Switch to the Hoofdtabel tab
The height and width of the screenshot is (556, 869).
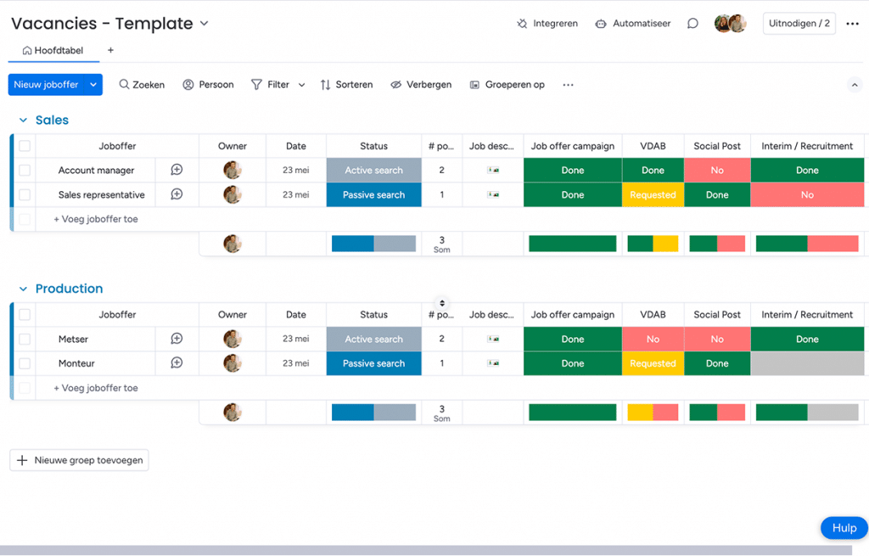click(x=53, y=51)
